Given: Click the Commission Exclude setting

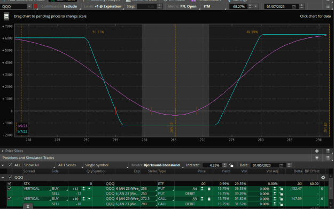Looking at the screenshot, I should pyautogui.click(x=71, y=6).
